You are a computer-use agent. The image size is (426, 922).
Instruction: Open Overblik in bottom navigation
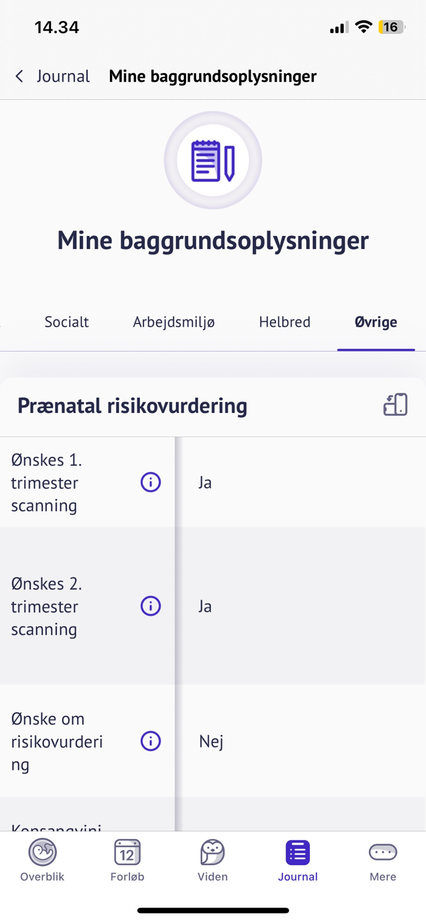(x=42, y=860)
